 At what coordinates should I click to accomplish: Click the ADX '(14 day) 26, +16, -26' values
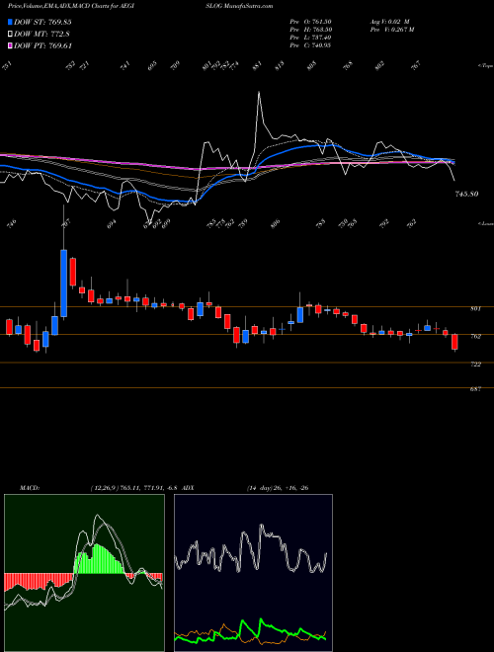click(x=277, y=488)
